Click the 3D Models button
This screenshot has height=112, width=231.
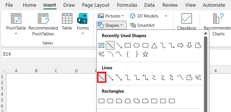144,16
